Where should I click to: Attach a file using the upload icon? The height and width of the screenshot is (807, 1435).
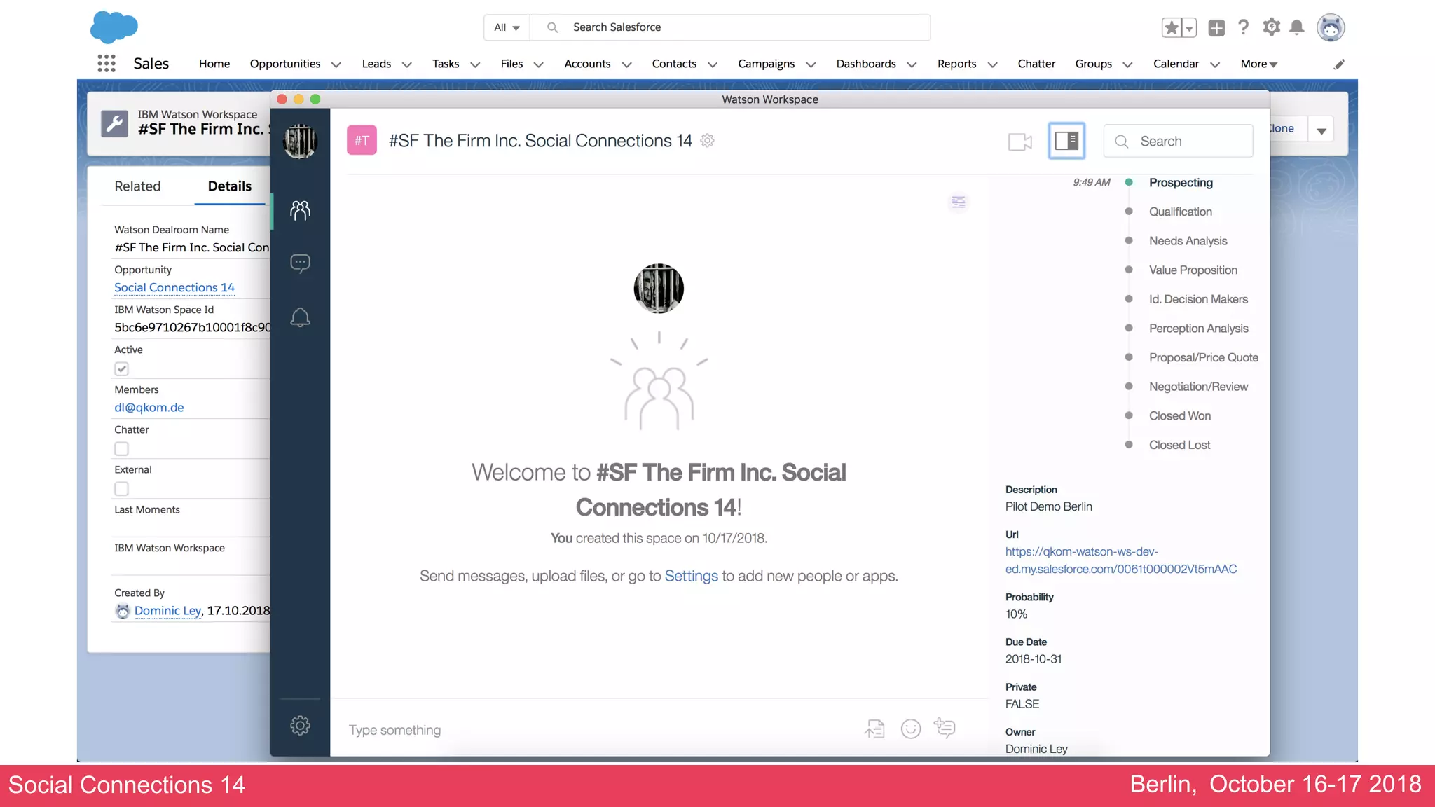coord(874,729)
